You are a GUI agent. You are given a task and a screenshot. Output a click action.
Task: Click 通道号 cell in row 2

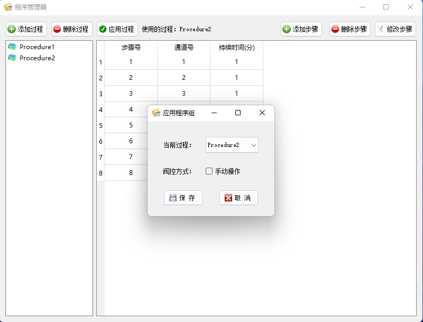(183, 78)
